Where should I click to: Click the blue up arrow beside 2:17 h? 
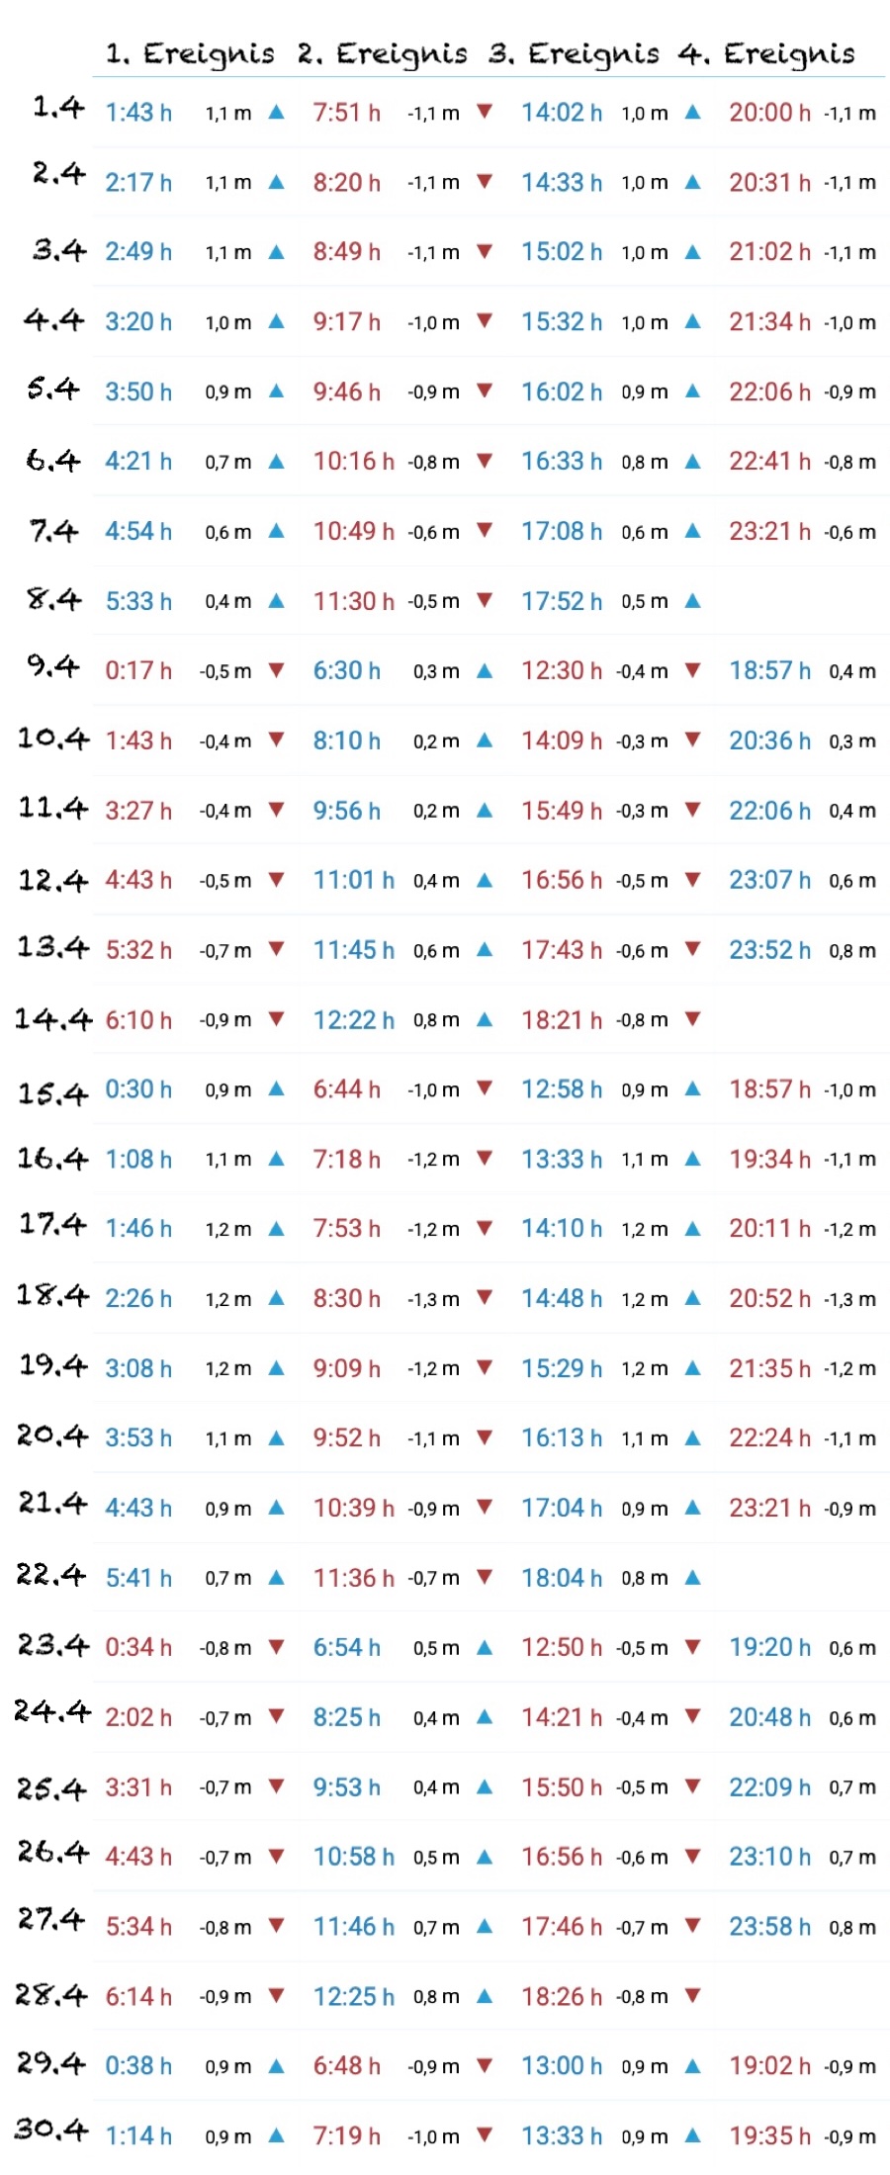click(277, 182)
